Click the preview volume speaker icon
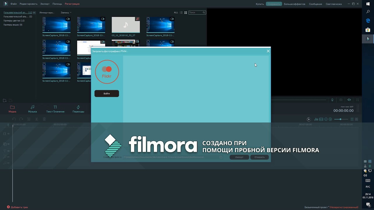This screenshot has height=210, width=374. (x=349, y=100)
